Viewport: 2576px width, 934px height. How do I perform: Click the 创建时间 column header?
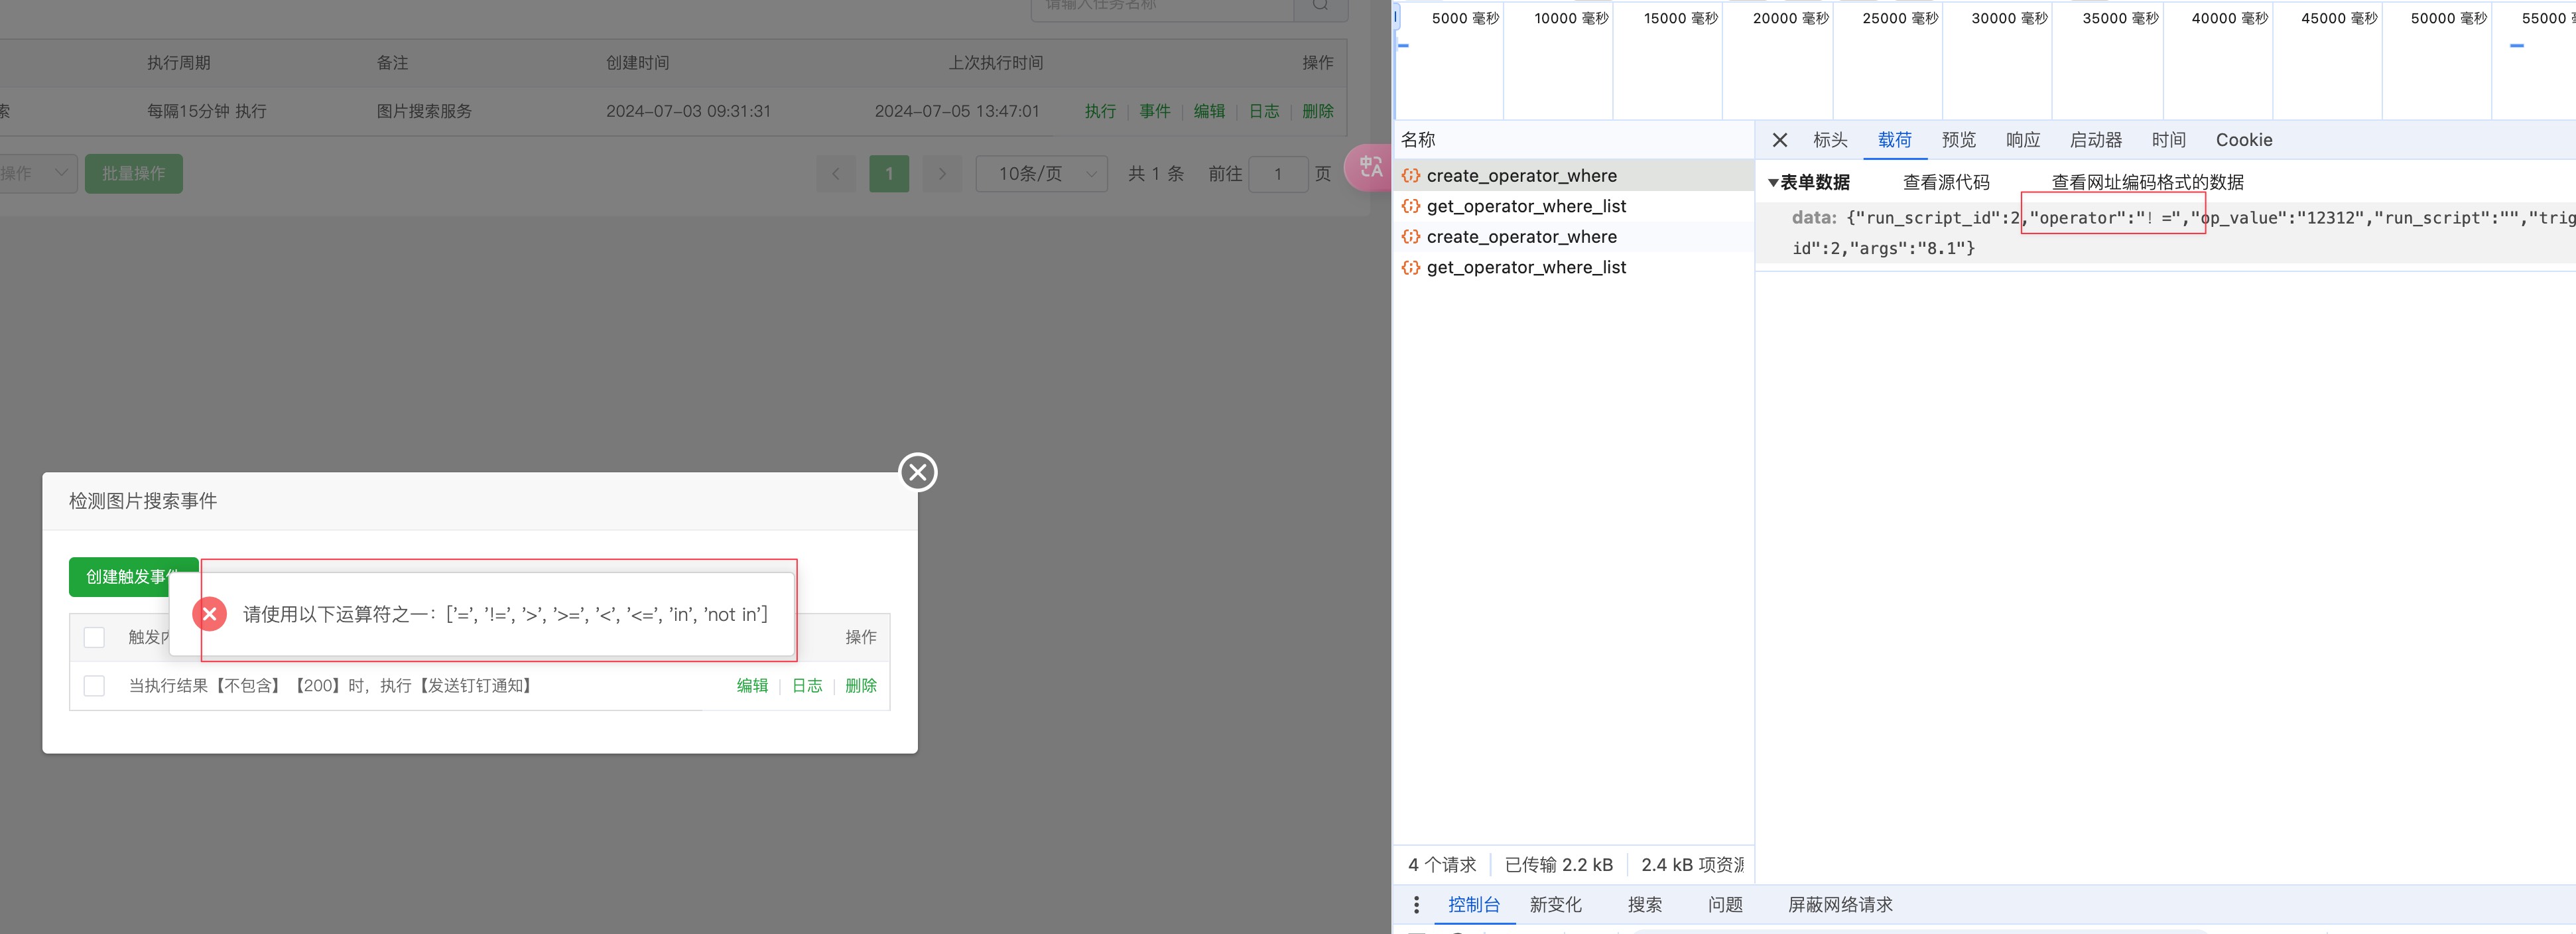(x=637, y=63)
